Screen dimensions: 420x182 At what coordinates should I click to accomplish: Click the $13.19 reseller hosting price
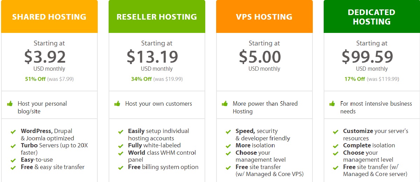152,57
